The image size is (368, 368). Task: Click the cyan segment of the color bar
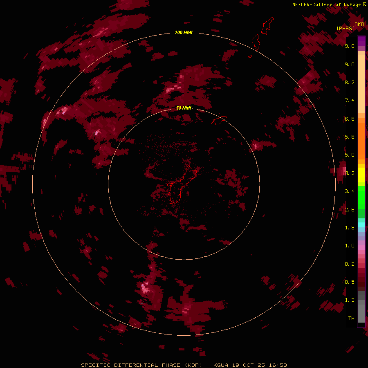point(361,225)
